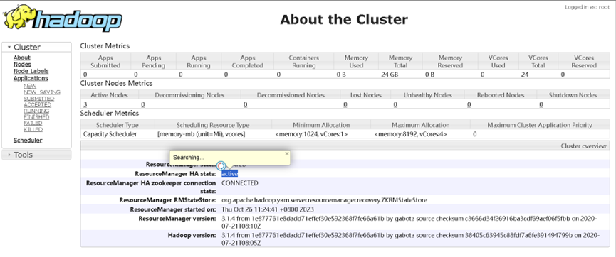Expand the Tools sidebar section
Viewport: 616px width, 257px height.
[x=36, y=155]
